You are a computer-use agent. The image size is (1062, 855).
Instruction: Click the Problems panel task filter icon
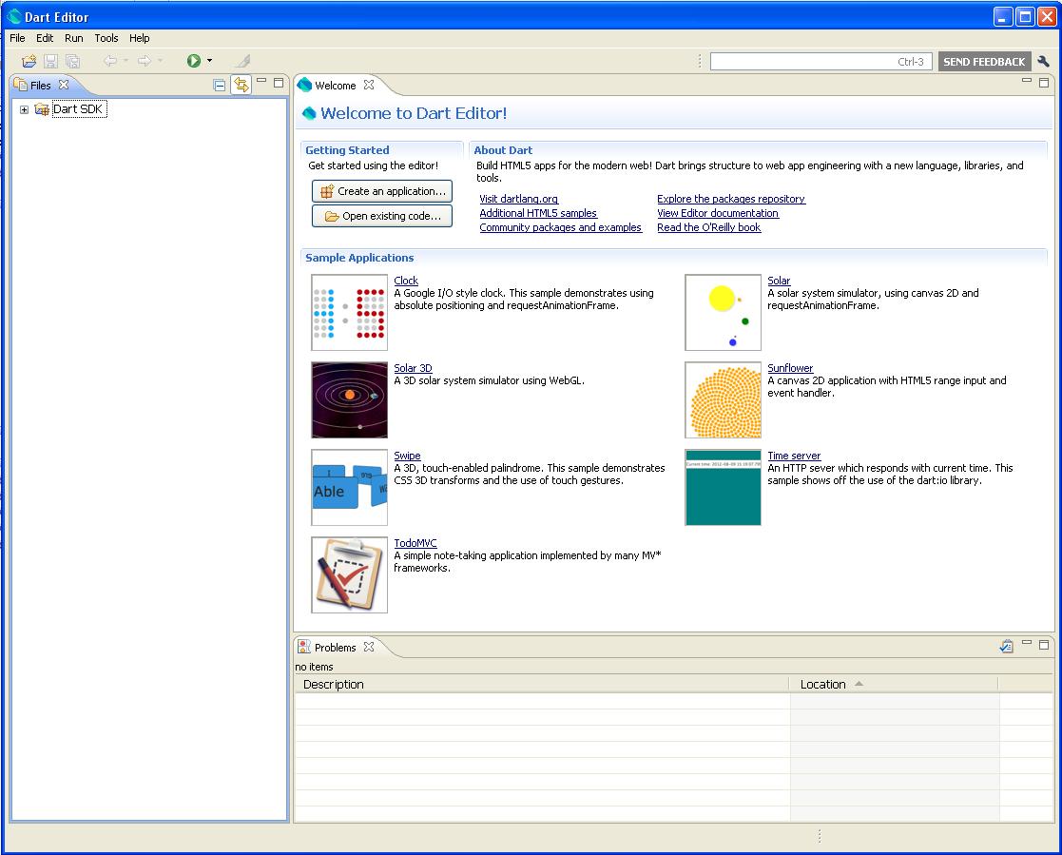[x=1006, y=647]
